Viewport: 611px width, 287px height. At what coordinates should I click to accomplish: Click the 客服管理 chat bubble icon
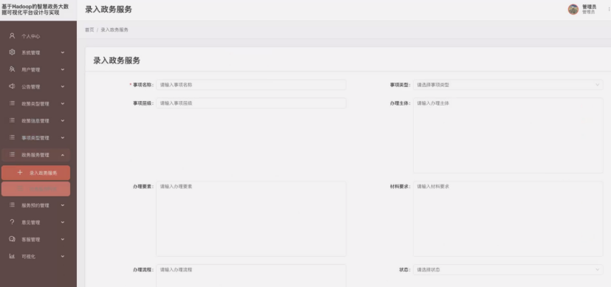12,239
